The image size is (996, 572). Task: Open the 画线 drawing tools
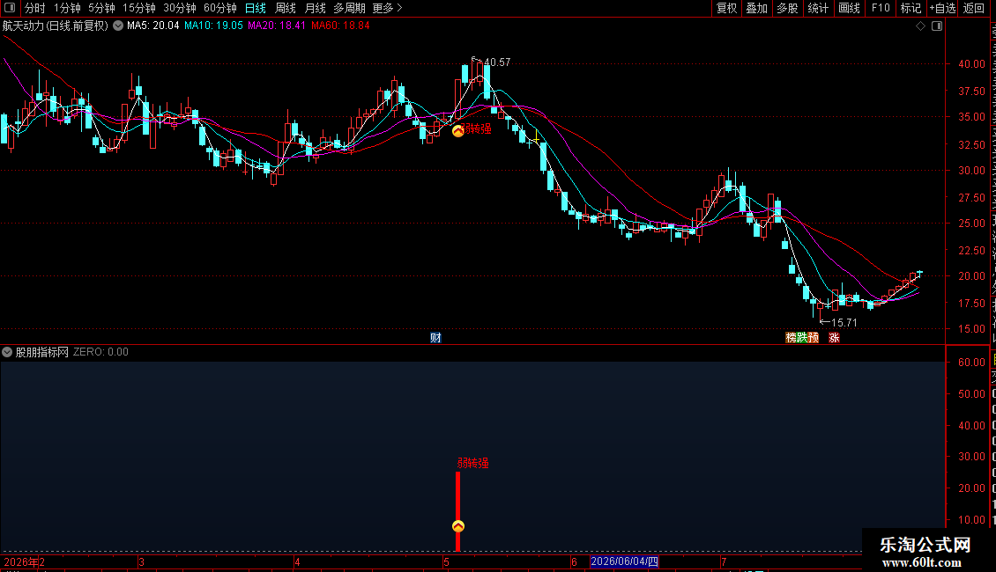click(x=850, y=8)
